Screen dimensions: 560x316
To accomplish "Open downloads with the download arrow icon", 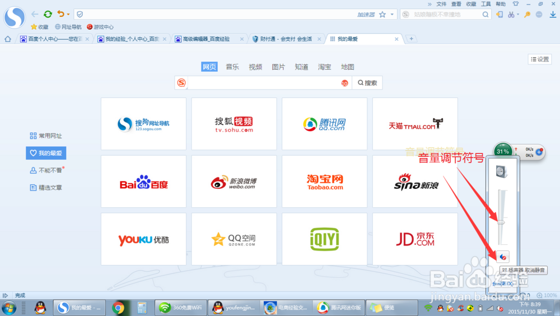I will (553, 15).
